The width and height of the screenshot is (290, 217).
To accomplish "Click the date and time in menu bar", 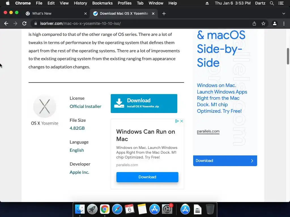I will [233, 3].
